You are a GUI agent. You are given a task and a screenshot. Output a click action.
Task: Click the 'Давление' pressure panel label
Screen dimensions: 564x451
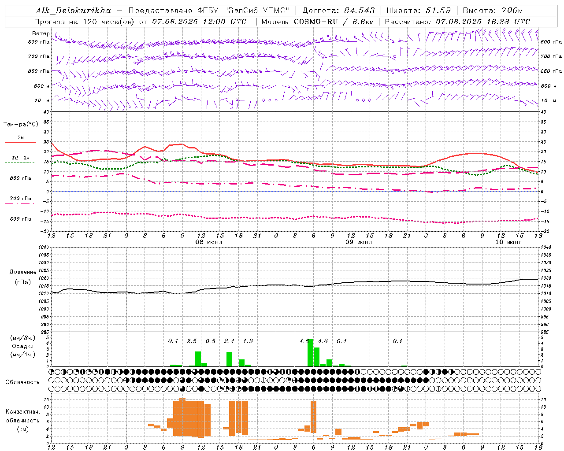point(23,272)
